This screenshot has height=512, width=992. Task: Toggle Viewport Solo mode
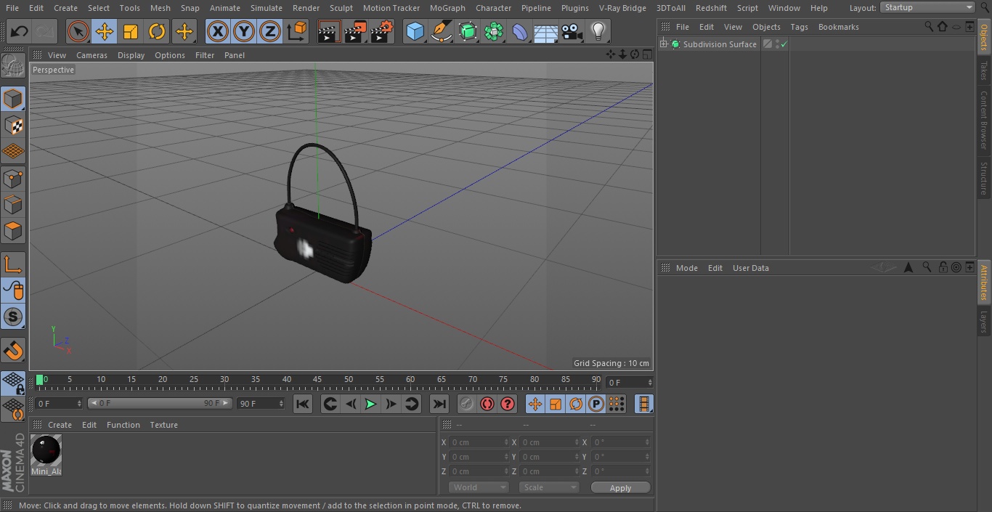[x=13, y=317]
